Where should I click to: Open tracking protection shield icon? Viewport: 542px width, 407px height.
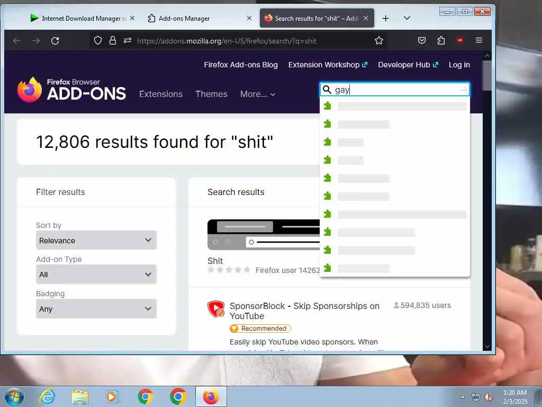click(x=98, y=40)
